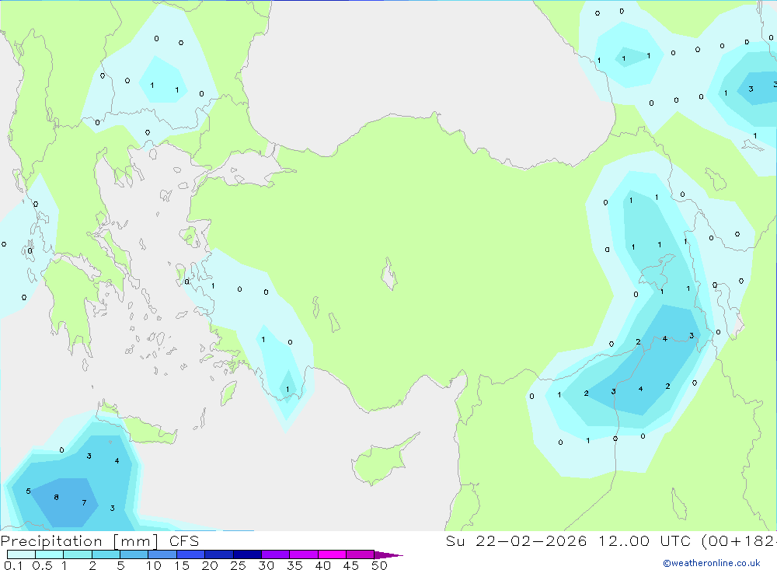Viewport: 777px width, 570px height.
Task: Click the 'CFS' model label
Action: 184,540
